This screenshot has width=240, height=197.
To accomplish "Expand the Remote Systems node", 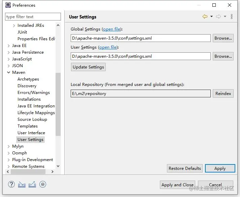I will (x=8, y=166).
